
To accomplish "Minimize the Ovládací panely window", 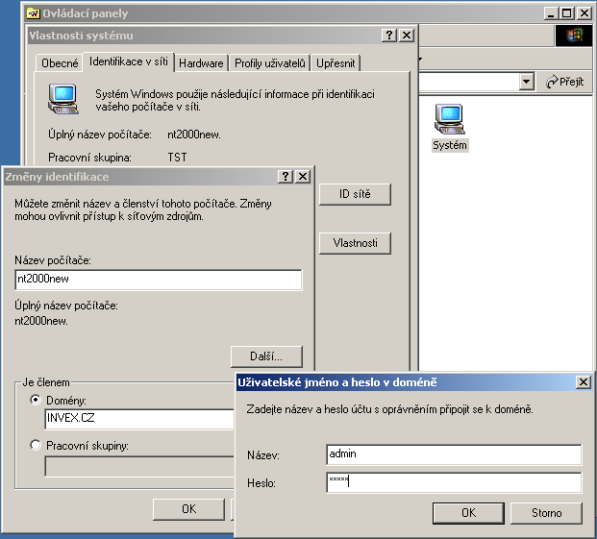I will [551, 13].
